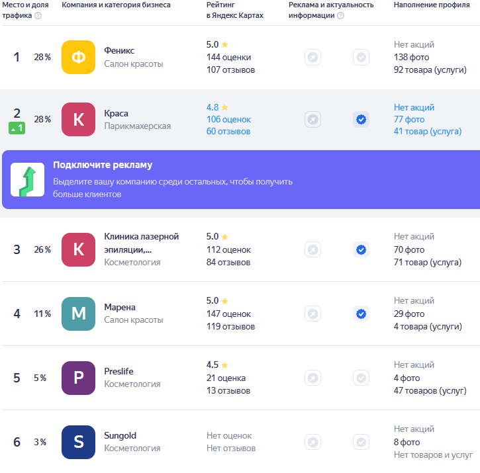Click the teal Марена company logo
The image size is (480, 473).
point(78,314)
